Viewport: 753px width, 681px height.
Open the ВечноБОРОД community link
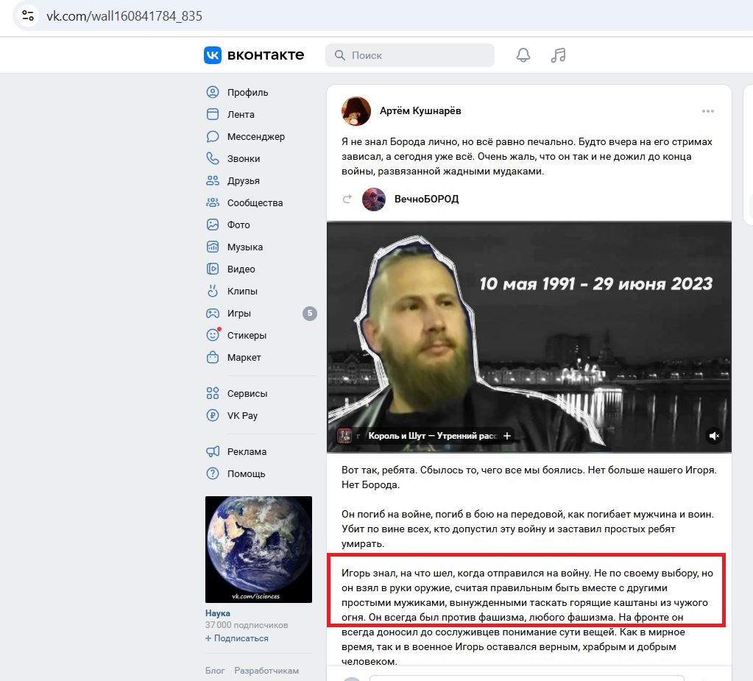(x=426, y=199)
